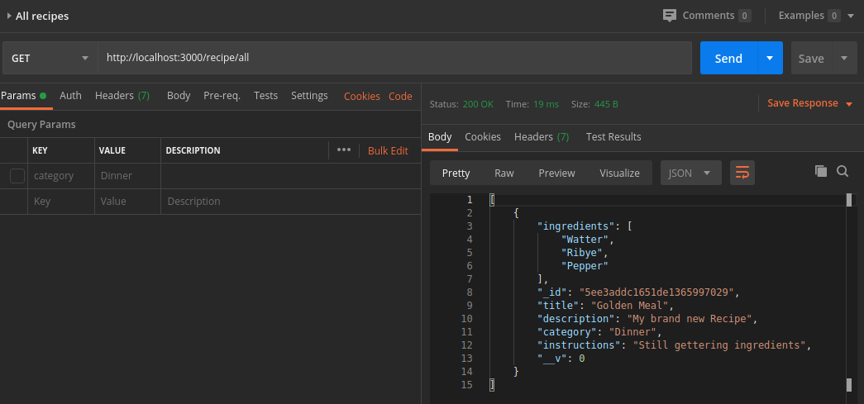Switch to Preview view

pyautogui.click(x=556, y=173)
